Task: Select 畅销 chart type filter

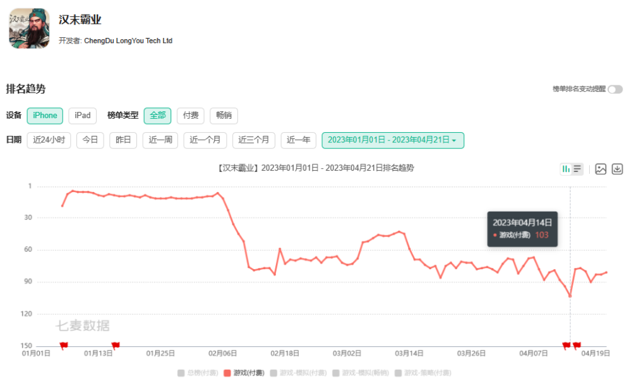Action: (224, 116)
